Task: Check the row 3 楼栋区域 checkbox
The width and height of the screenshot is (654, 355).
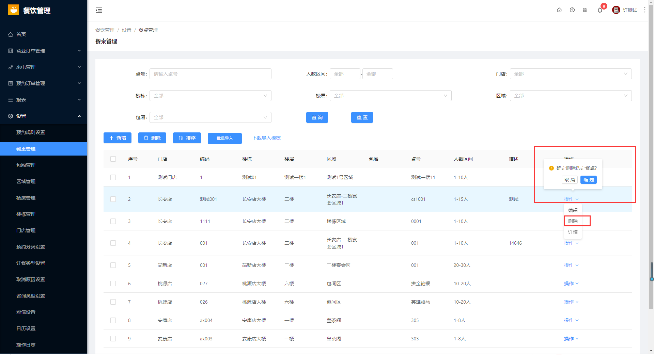Action: 113,221
